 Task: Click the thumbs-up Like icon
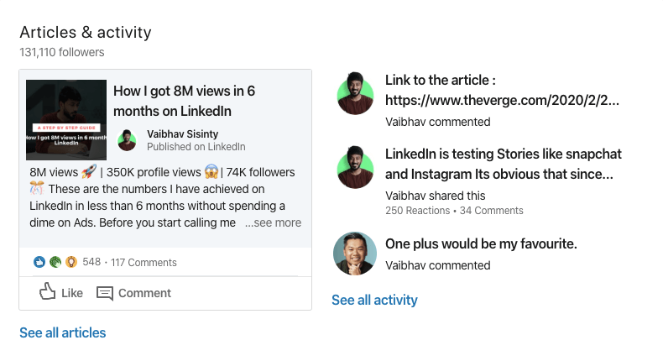[47, 291]
